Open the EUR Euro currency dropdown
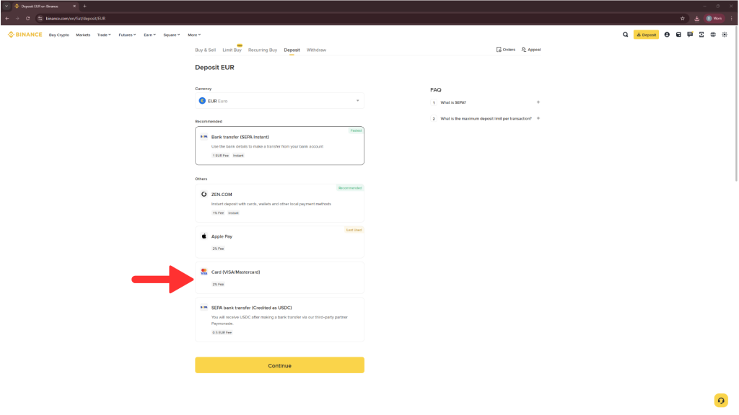 [279, 101]
